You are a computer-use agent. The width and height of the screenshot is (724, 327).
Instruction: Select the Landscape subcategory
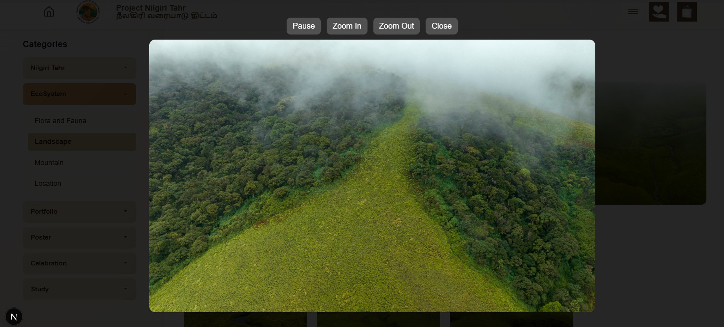pos(82,142)
